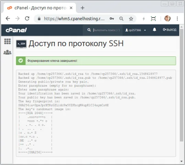This screenshot has height=165, width=185.
Task: Open the home grid icon in sidebar
Action: (x=8, y=41)
